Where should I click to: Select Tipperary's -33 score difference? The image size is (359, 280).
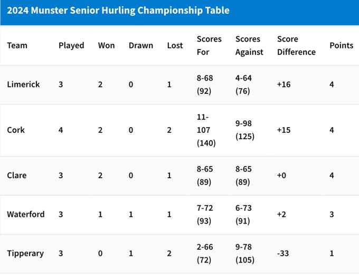(283, 254)
